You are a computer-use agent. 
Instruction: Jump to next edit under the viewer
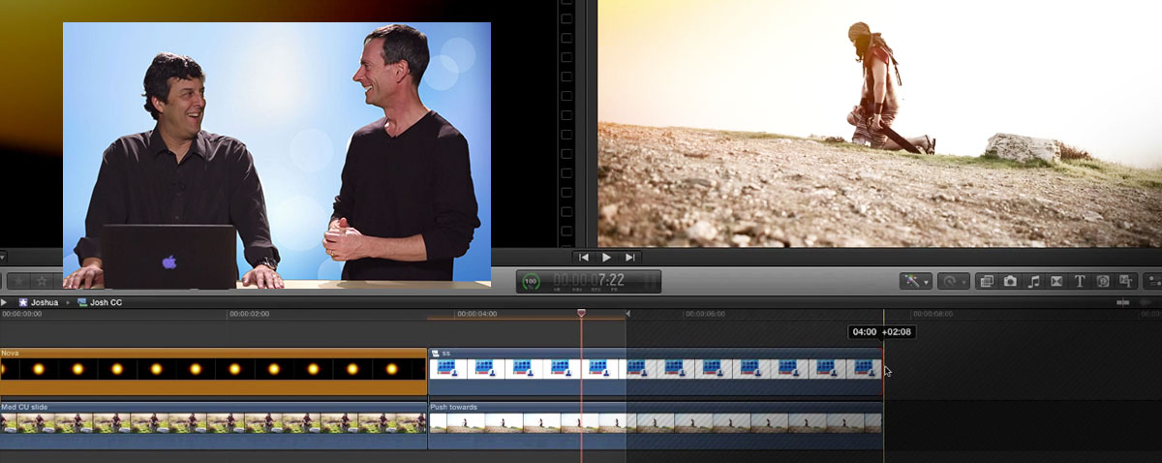pos(630,257)
